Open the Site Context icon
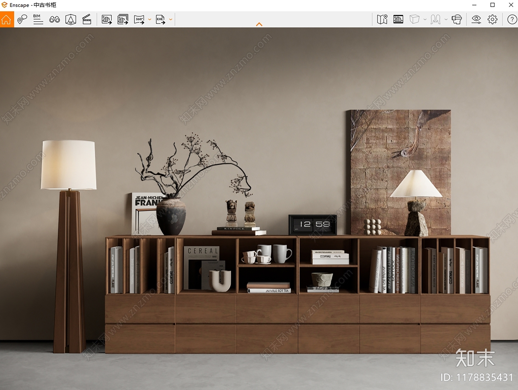The height and width of the screenshot is (390, 518). [x=71, y=19]
